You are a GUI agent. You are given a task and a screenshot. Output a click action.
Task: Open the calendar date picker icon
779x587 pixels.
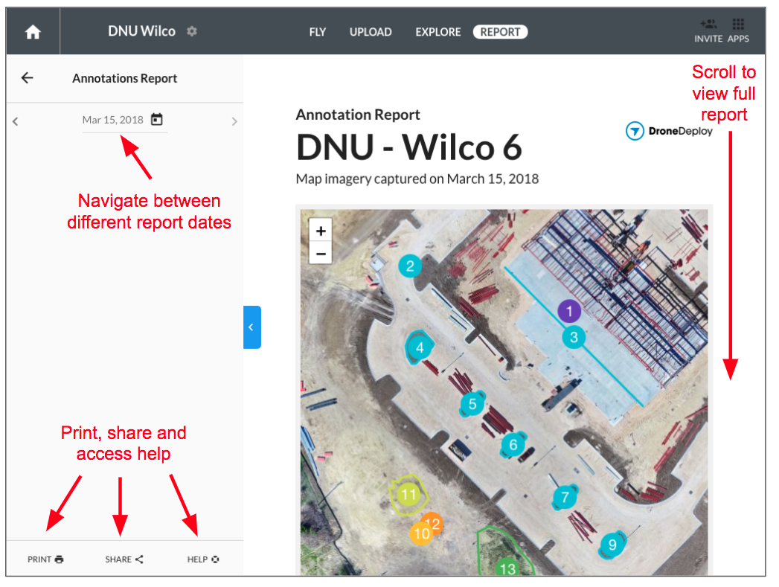(x=156, y=120)
